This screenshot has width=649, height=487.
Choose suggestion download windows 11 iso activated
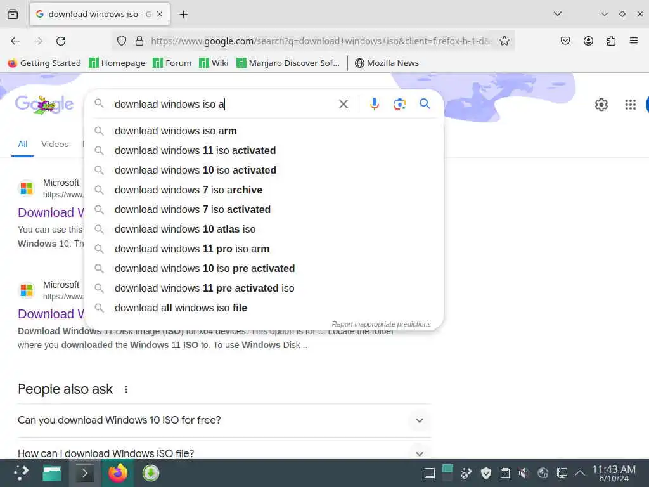click(x=264, y=150)
